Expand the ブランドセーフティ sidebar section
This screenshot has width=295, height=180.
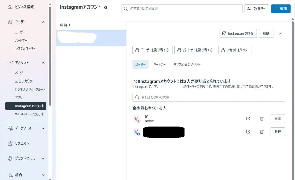click(43, 158)
